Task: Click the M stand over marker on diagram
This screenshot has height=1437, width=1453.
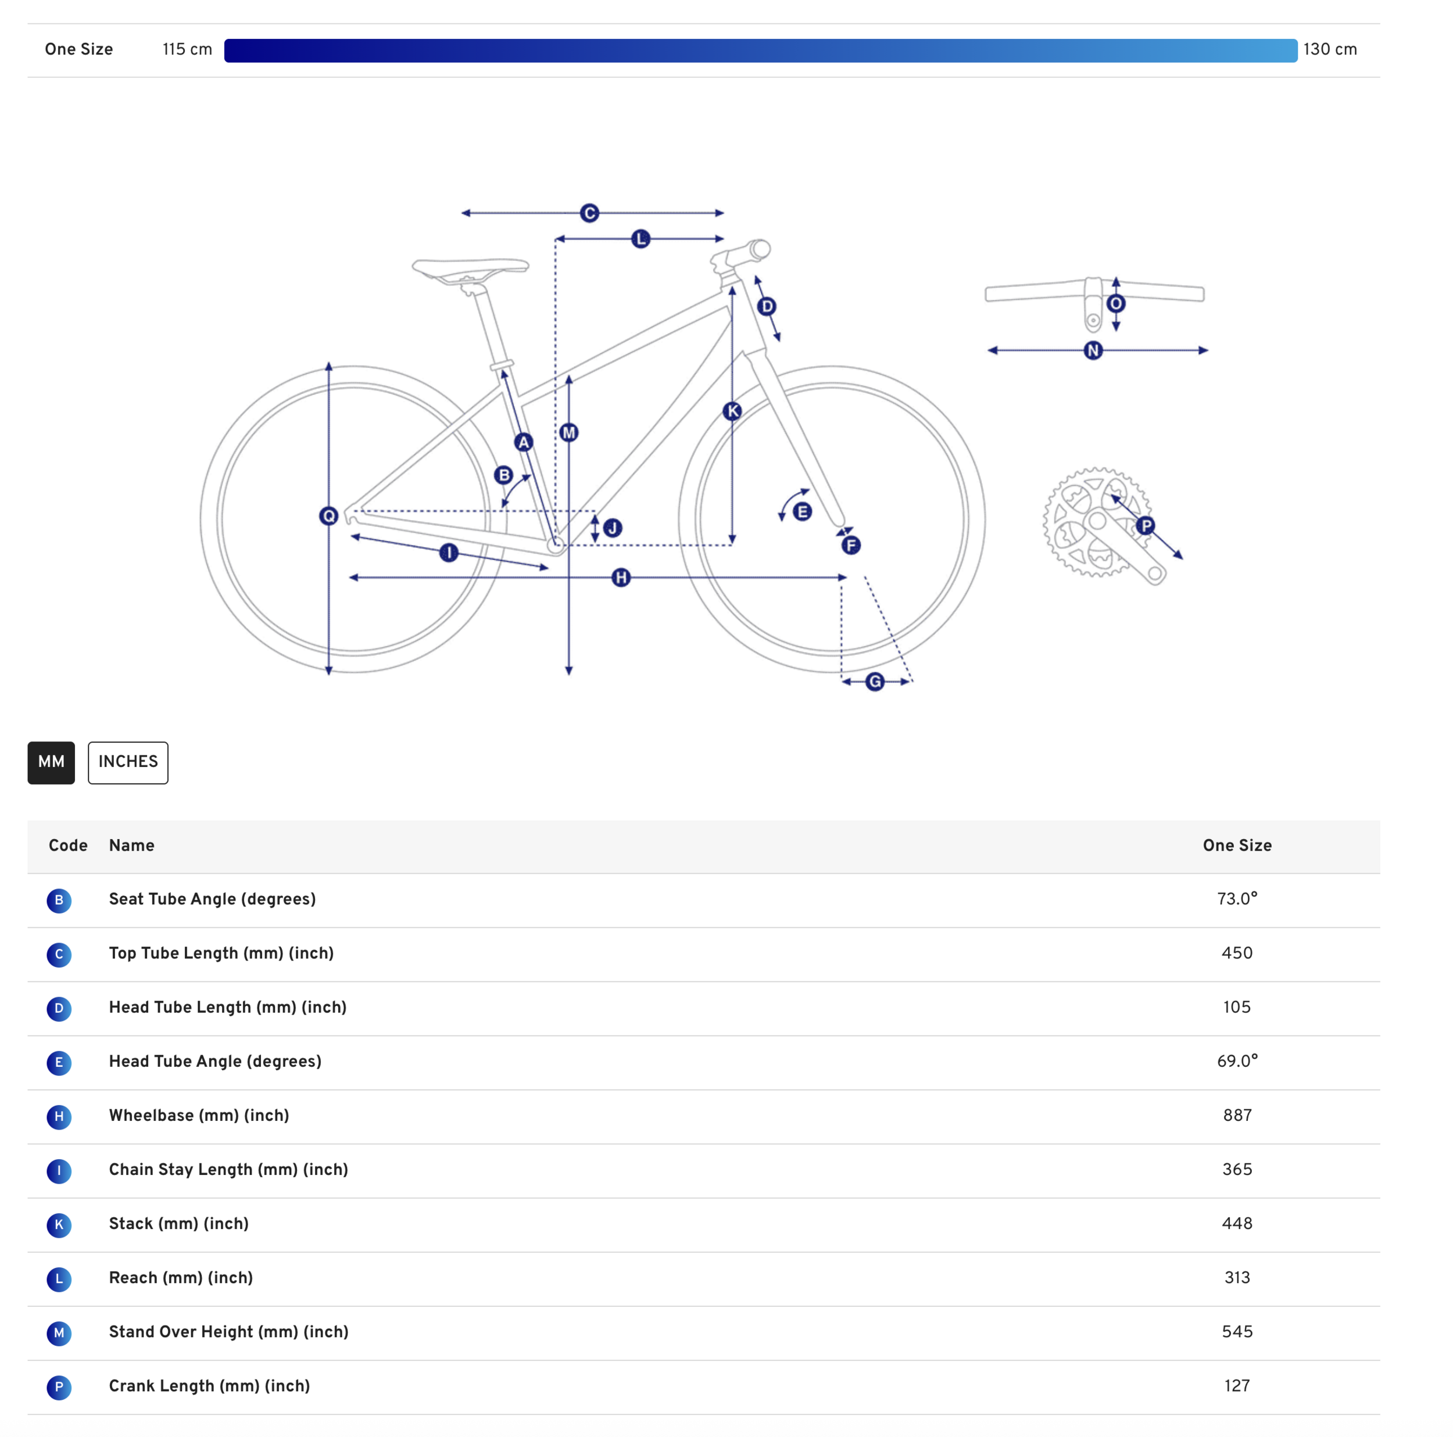Action: pyautogui.click(x=570, y=432)
